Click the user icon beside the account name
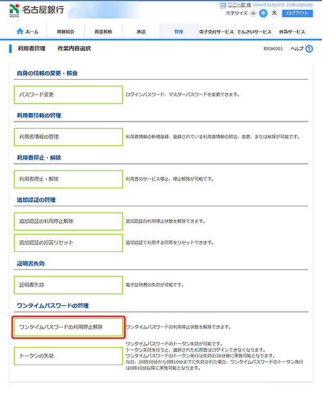Screen dimensions: 322x394 tap(223, 5)
